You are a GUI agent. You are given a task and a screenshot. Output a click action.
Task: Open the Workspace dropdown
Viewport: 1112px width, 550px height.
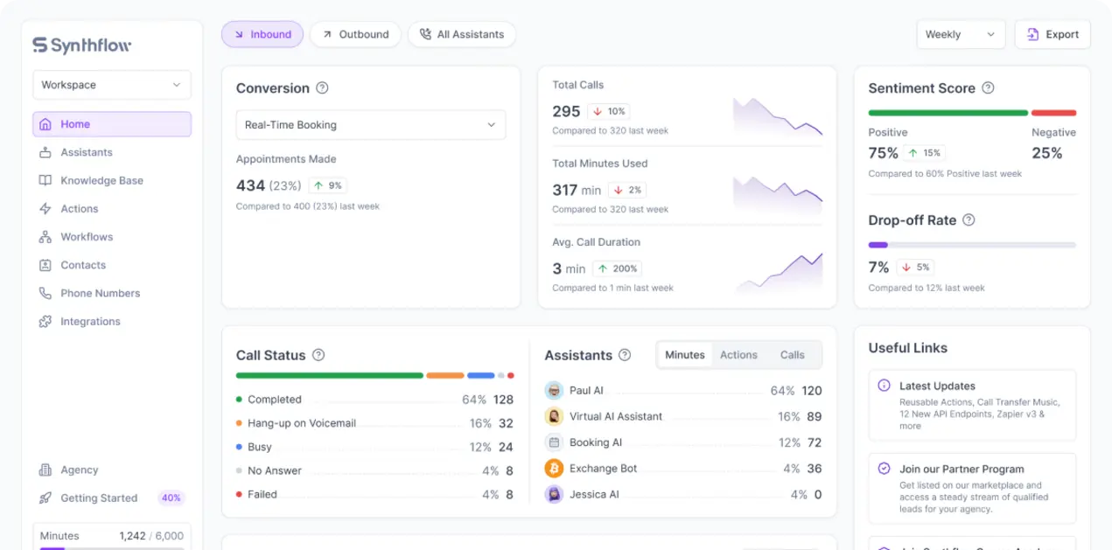pyautogui.click(x=111, y=85)
